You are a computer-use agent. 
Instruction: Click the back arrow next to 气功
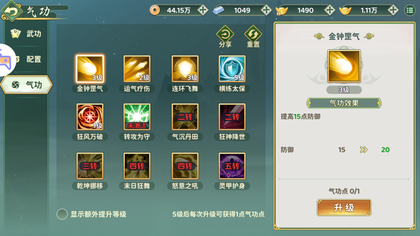11,11
